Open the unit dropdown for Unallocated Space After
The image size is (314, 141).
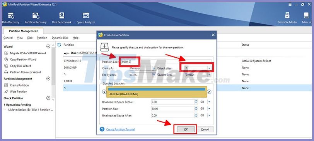[209, 115]
